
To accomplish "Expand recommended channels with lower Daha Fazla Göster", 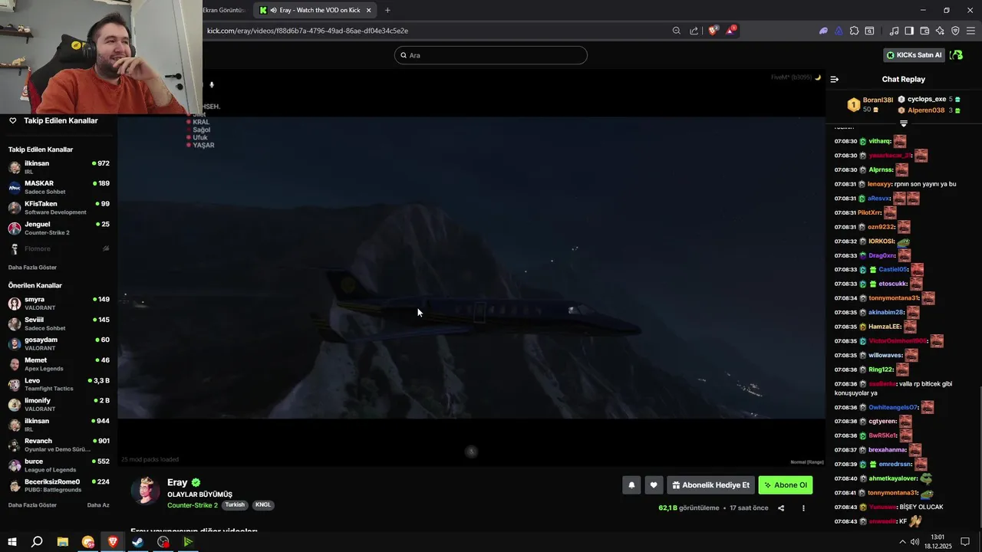I will click(x=32, y=505).
